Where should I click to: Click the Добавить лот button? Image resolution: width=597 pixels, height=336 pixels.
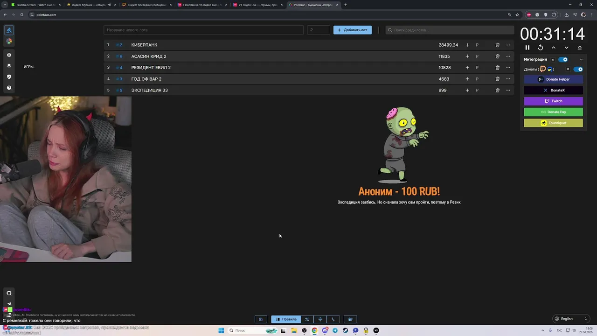pyautogui.click(x=352, y=30)
